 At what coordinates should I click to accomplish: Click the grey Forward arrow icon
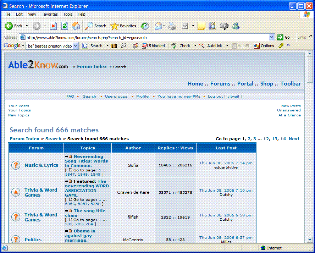[37, 26]
